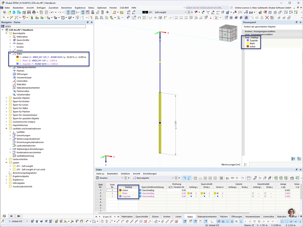This screenshot has width=303, height=227.
Task: Open the Ergebnisse menu
Action: click(80, 8)
